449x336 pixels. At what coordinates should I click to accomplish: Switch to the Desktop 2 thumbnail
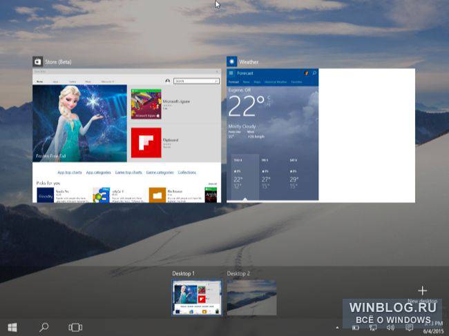click(251, 297)
